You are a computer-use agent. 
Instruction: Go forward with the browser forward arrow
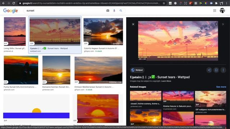coord(9,3)
